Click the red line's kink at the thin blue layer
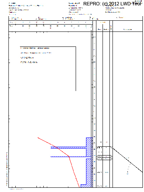Image resolution: width=144 pixels, height=192 pixels. (x=69, y=157)
